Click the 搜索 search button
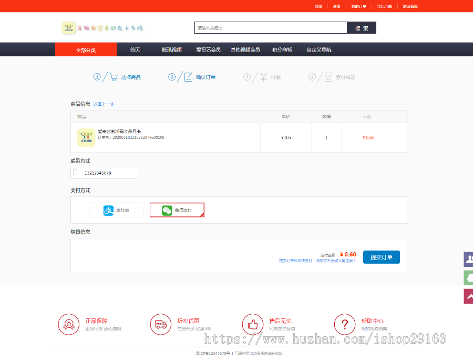Viewport: 473px width, 360px height. [362, 28]
